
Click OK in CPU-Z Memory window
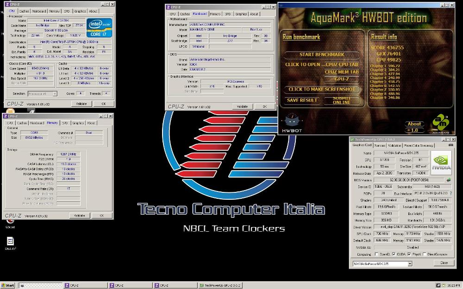(101, 215)
